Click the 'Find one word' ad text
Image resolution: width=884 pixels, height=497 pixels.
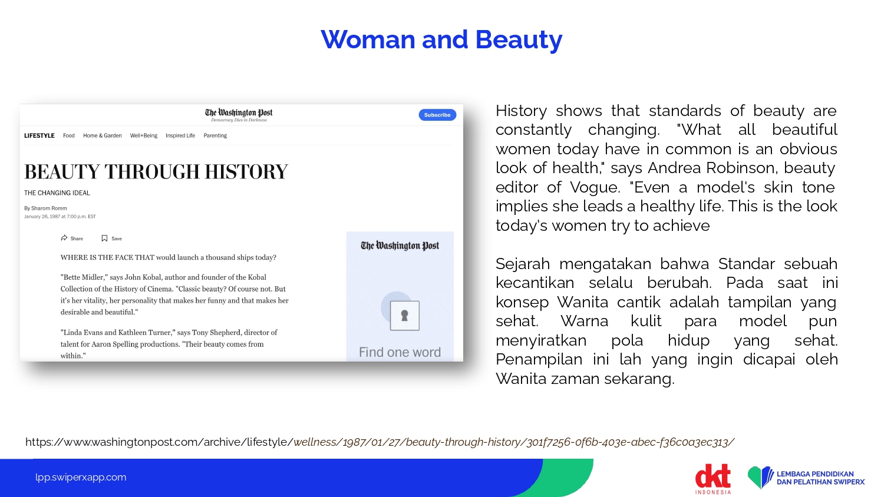(400, 352)
